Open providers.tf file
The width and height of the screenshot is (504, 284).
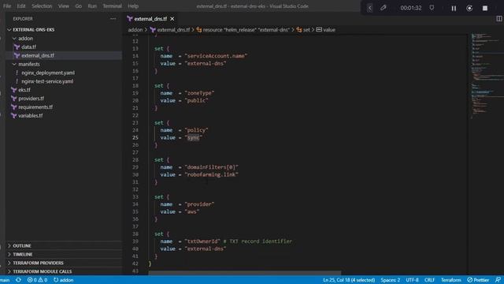[31, 99]
